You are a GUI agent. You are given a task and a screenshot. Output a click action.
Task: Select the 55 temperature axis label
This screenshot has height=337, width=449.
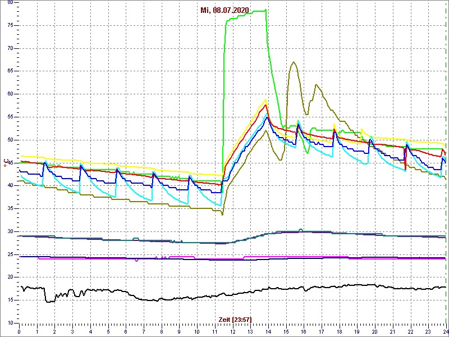pyautogui.click(x=10, y=117)
